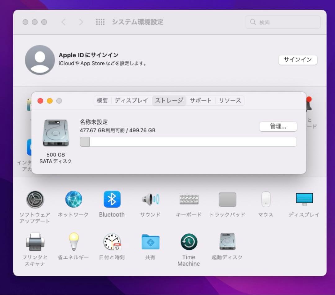Open Sharing preferences
The width and height of the screenshot is (335, 295).
click(150, 242)
